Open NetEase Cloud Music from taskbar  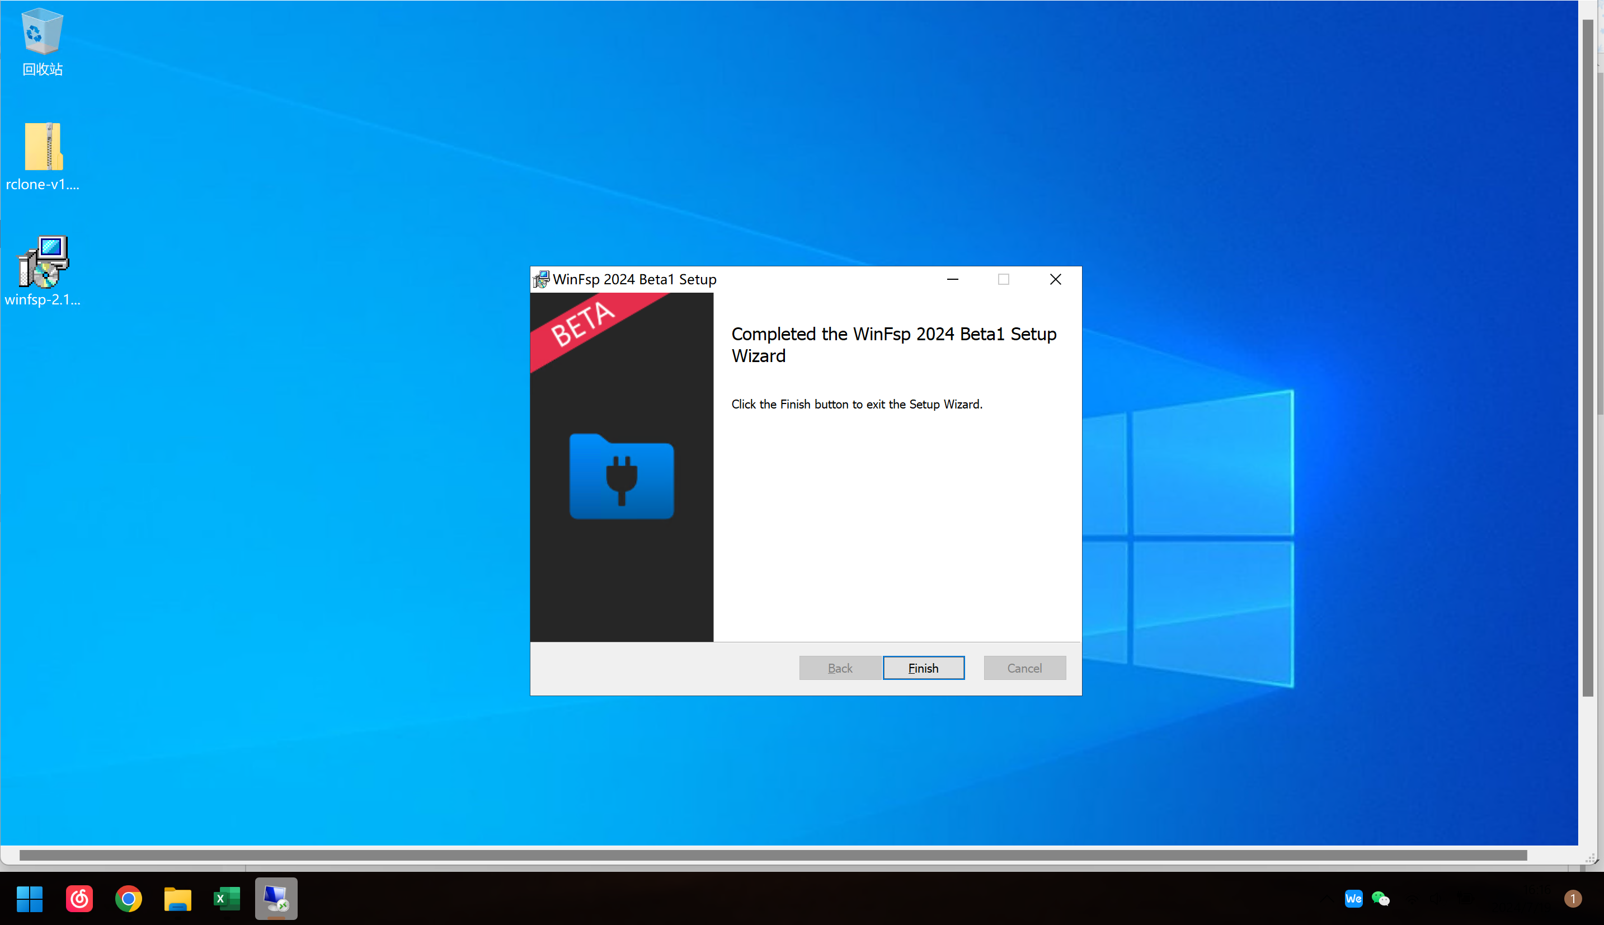(79, 898)
